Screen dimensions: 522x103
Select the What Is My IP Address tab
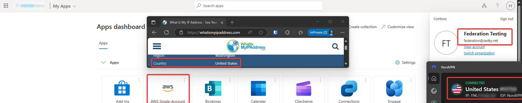click(x=193, y=22)
